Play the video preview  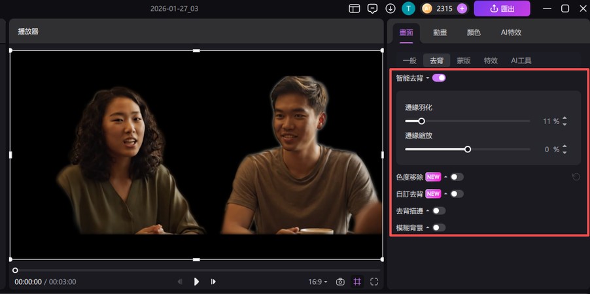click(196, 282)
